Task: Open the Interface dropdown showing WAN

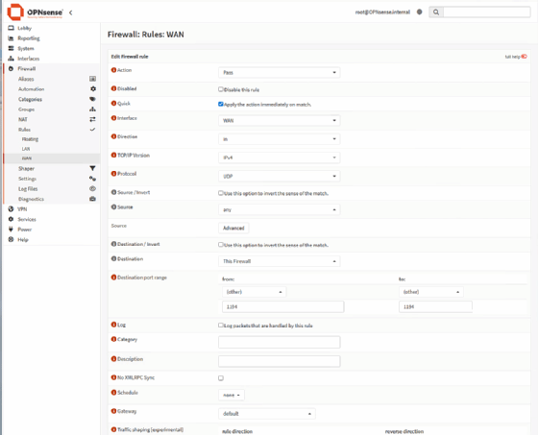Action: [279, 120]
